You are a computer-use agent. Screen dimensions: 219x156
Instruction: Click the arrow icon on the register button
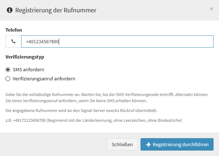point(148,144)
